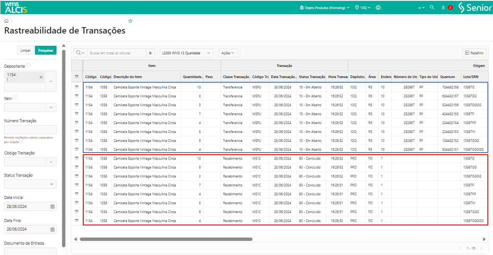493x255 pixels.
Task: Expand the Depto Produtos (Homolog) selector
Action: pos(325,8)
